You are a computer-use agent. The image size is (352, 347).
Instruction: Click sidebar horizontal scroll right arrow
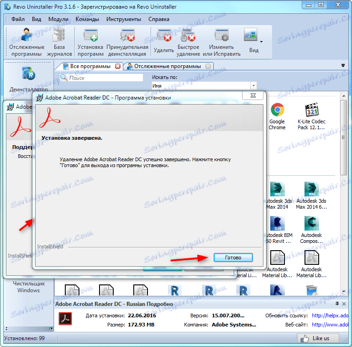(x=51, y=329)
